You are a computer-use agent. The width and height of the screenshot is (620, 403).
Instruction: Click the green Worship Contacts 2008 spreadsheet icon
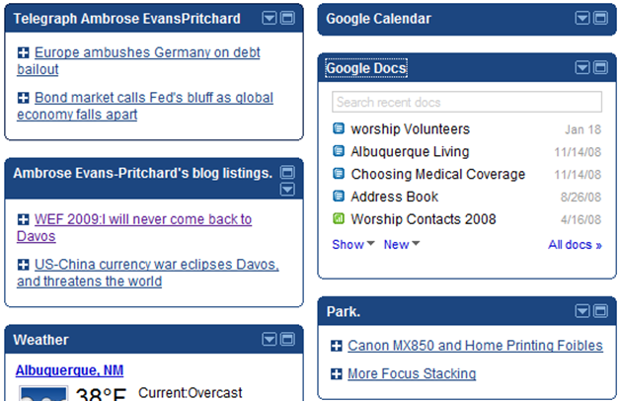coord(339,218)
